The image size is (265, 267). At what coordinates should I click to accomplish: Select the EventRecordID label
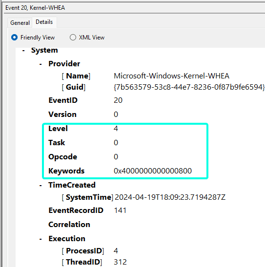pos(76,210)
